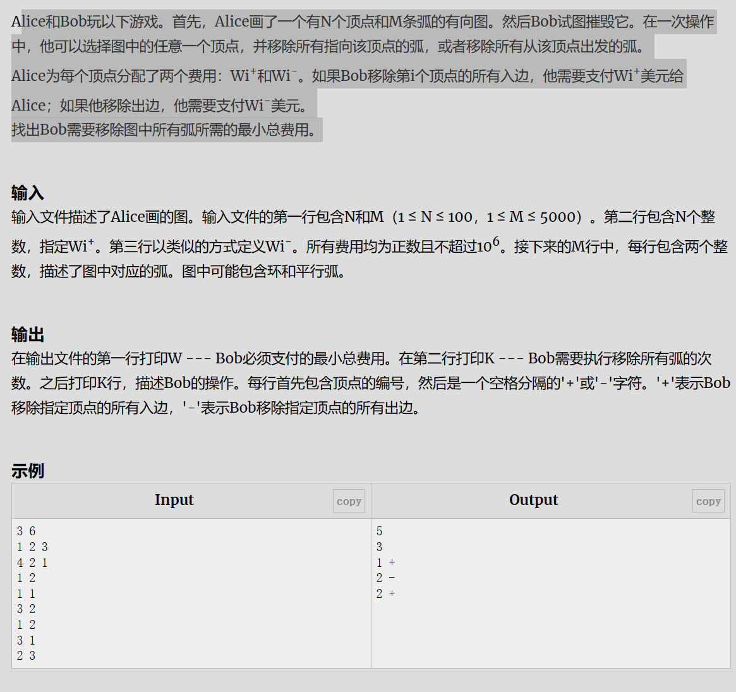
Task: Click the output line '2 -'
Action: [x=386, y=578]
